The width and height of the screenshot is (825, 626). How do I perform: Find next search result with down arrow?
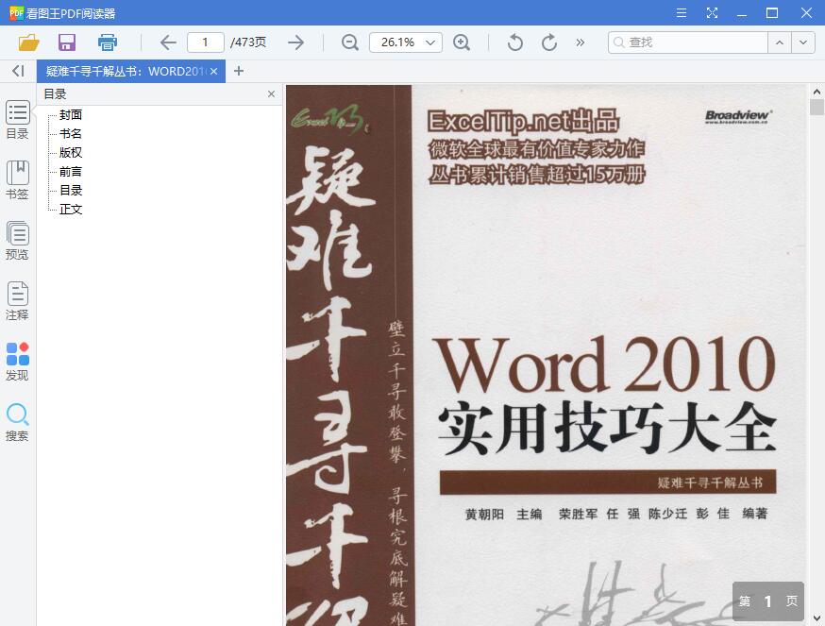pos(803,42)
